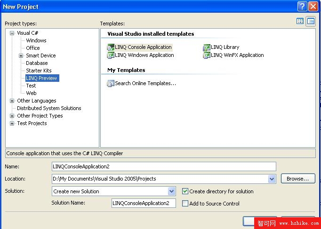Screen dimensions: 321x229
Task: Click the Search Online Templates... label
Action: 145,83
